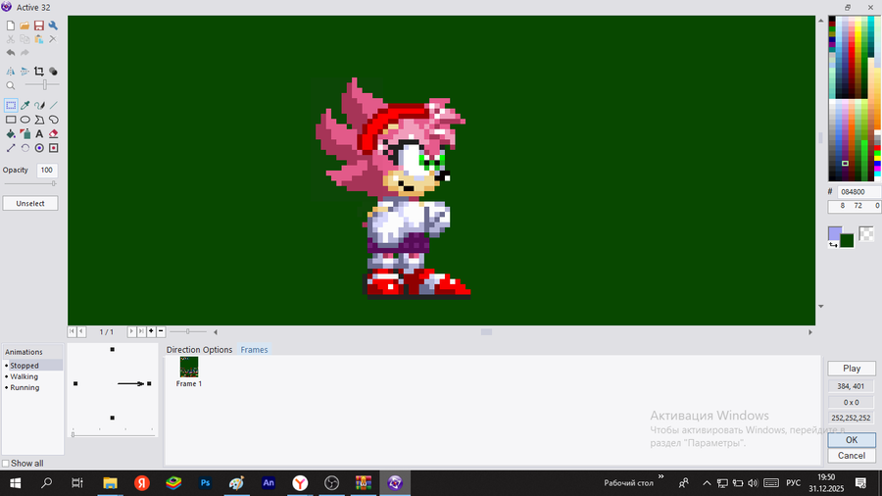Select the Rectangle shape tool
Screen dimensions: 882x496
[x=11, y=120]
